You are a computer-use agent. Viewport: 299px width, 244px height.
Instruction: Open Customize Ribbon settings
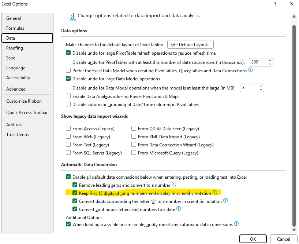(x=27, y=101)
